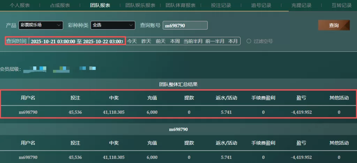Go to the 投注记录 tab
The height and width of the screenshot is (163, 357).
(x=221, y=5)
